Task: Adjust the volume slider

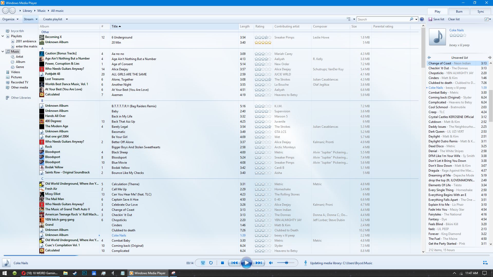Action: [x=286, y=263]
